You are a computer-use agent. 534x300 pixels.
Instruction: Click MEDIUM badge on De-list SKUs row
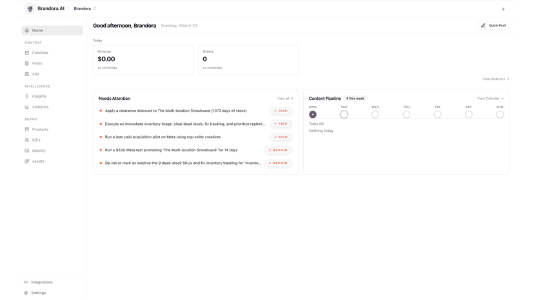278,164
